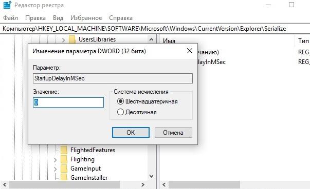Click tree panel scroll left arrow

click(x=5, y=185)
